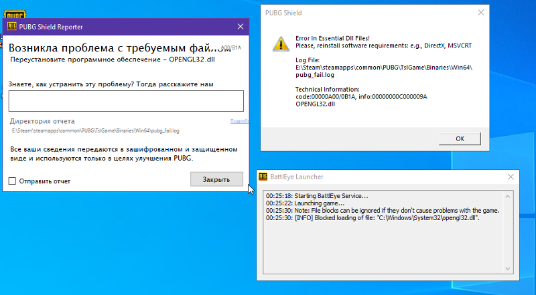Click 'Note: File blocks can be ignored' line
The width and height of the screenshot is (536, 295).
coord(383,211)
